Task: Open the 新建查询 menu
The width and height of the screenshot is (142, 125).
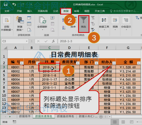Action: [20, 24]
